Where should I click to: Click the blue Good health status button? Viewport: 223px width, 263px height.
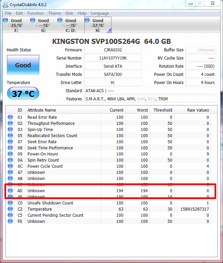tap(23, 65)
